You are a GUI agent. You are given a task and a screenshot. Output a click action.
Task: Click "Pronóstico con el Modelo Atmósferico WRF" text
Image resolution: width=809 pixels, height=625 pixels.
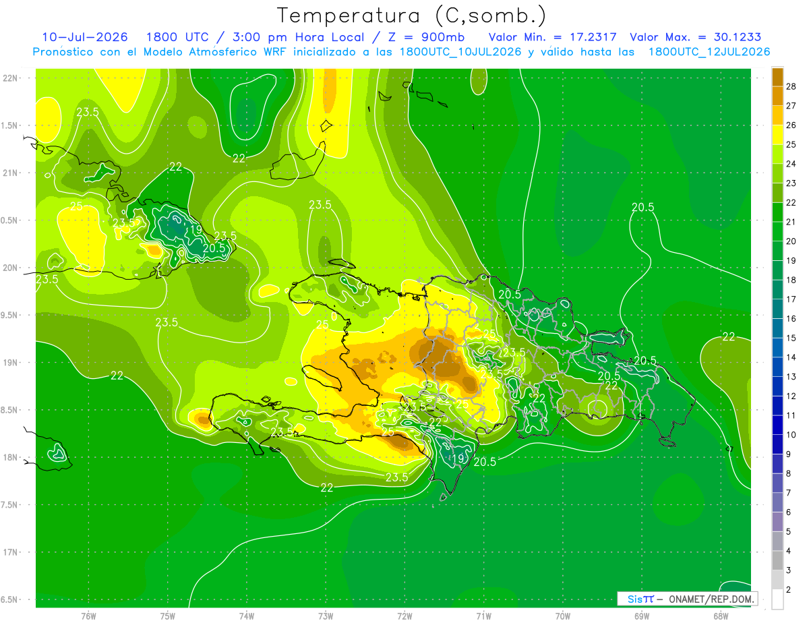pos(161,52)
